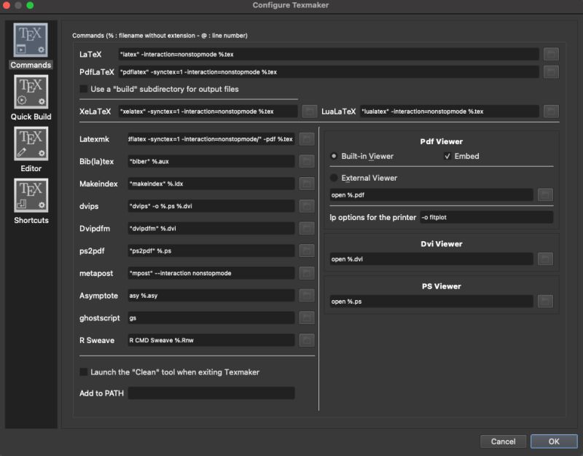Viewport: 583px width, 456px height.
Task: Edit the Asymptote command field
Action: (211, 296)
